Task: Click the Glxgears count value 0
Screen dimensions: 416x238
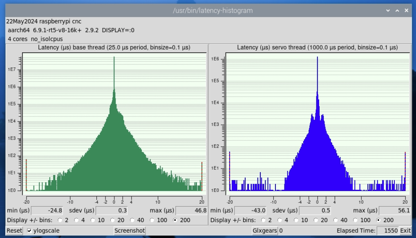Action: [281, 231]
